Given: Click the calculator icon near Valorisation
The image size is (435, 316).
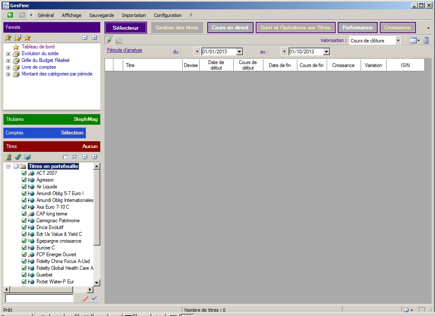Looking at the screenshot, I should (x=426, y=41).
